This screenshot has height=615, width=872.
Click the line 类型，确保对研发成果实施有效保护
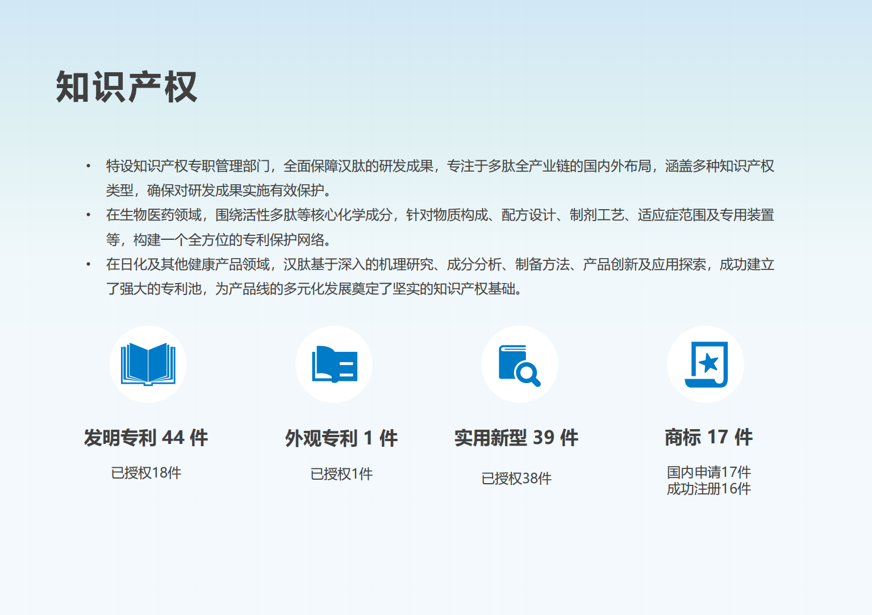pos(219,190)
